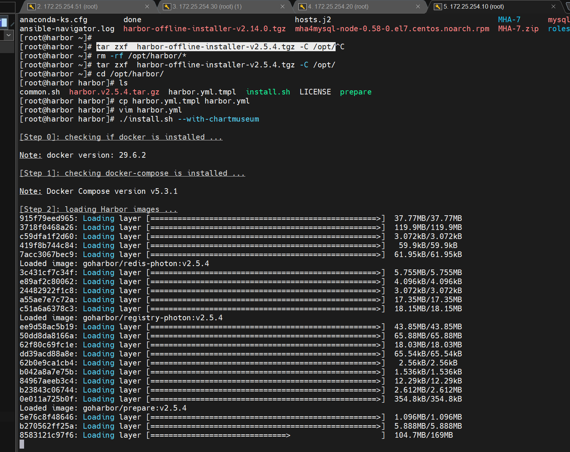
Task: Click the SSH key icon on tab 2
Action: point(32,6)
